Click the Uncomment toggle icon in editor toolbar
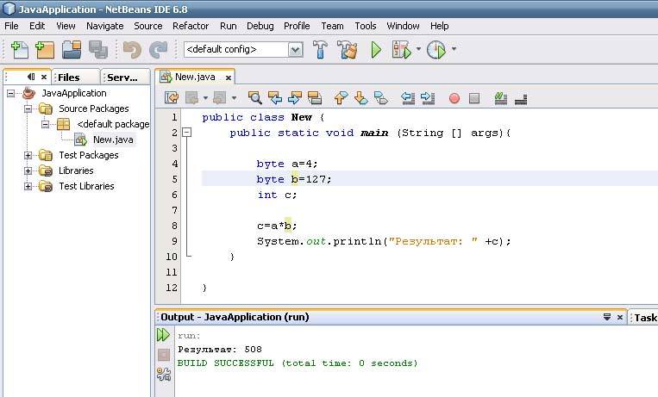Image resolution: width=658 pixels, height=397 pixels. click(520, 98)
